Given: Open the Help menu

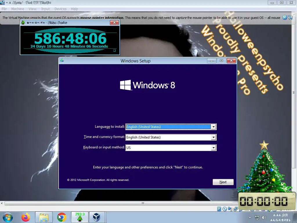Looking at the screenshot, I should 75,9.
